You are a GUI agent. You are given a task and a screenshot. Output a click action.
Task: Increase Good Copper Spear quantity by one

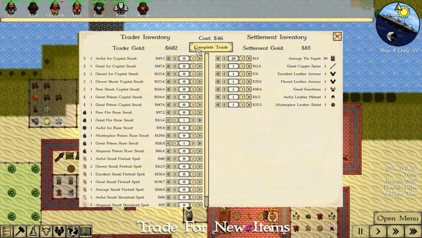[x=242, y=66]
